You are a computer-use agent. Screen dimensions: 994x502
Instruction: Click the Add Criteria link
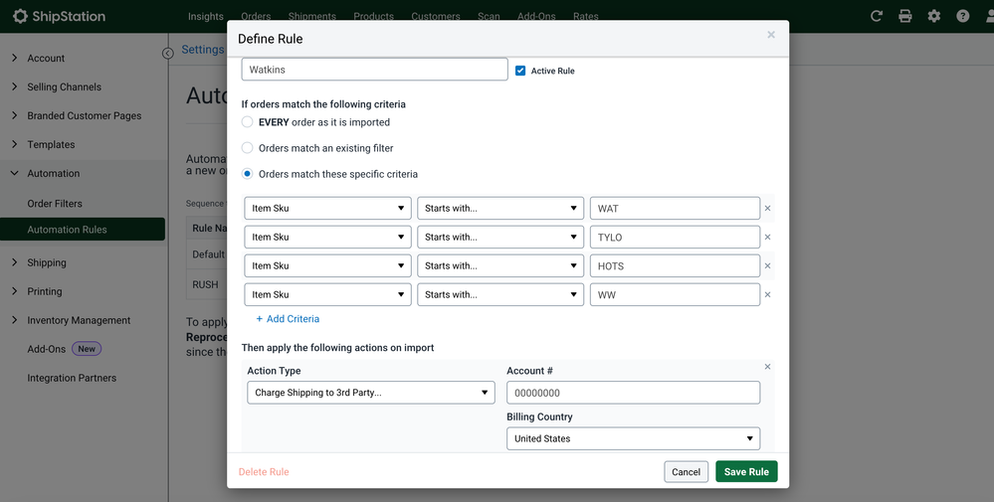click(288, 319)
